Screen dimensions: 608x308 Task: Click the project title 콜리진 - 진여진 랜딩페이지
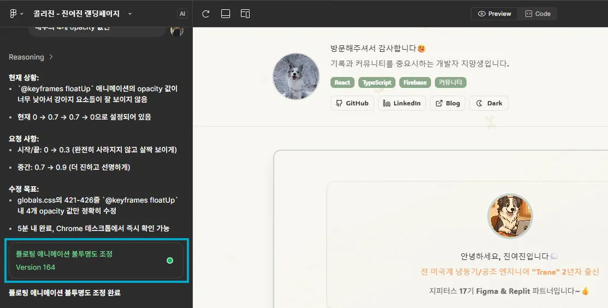(76, 14)
